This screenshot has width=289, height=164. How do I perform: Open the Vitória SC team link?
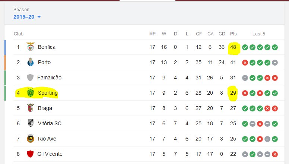50,123
